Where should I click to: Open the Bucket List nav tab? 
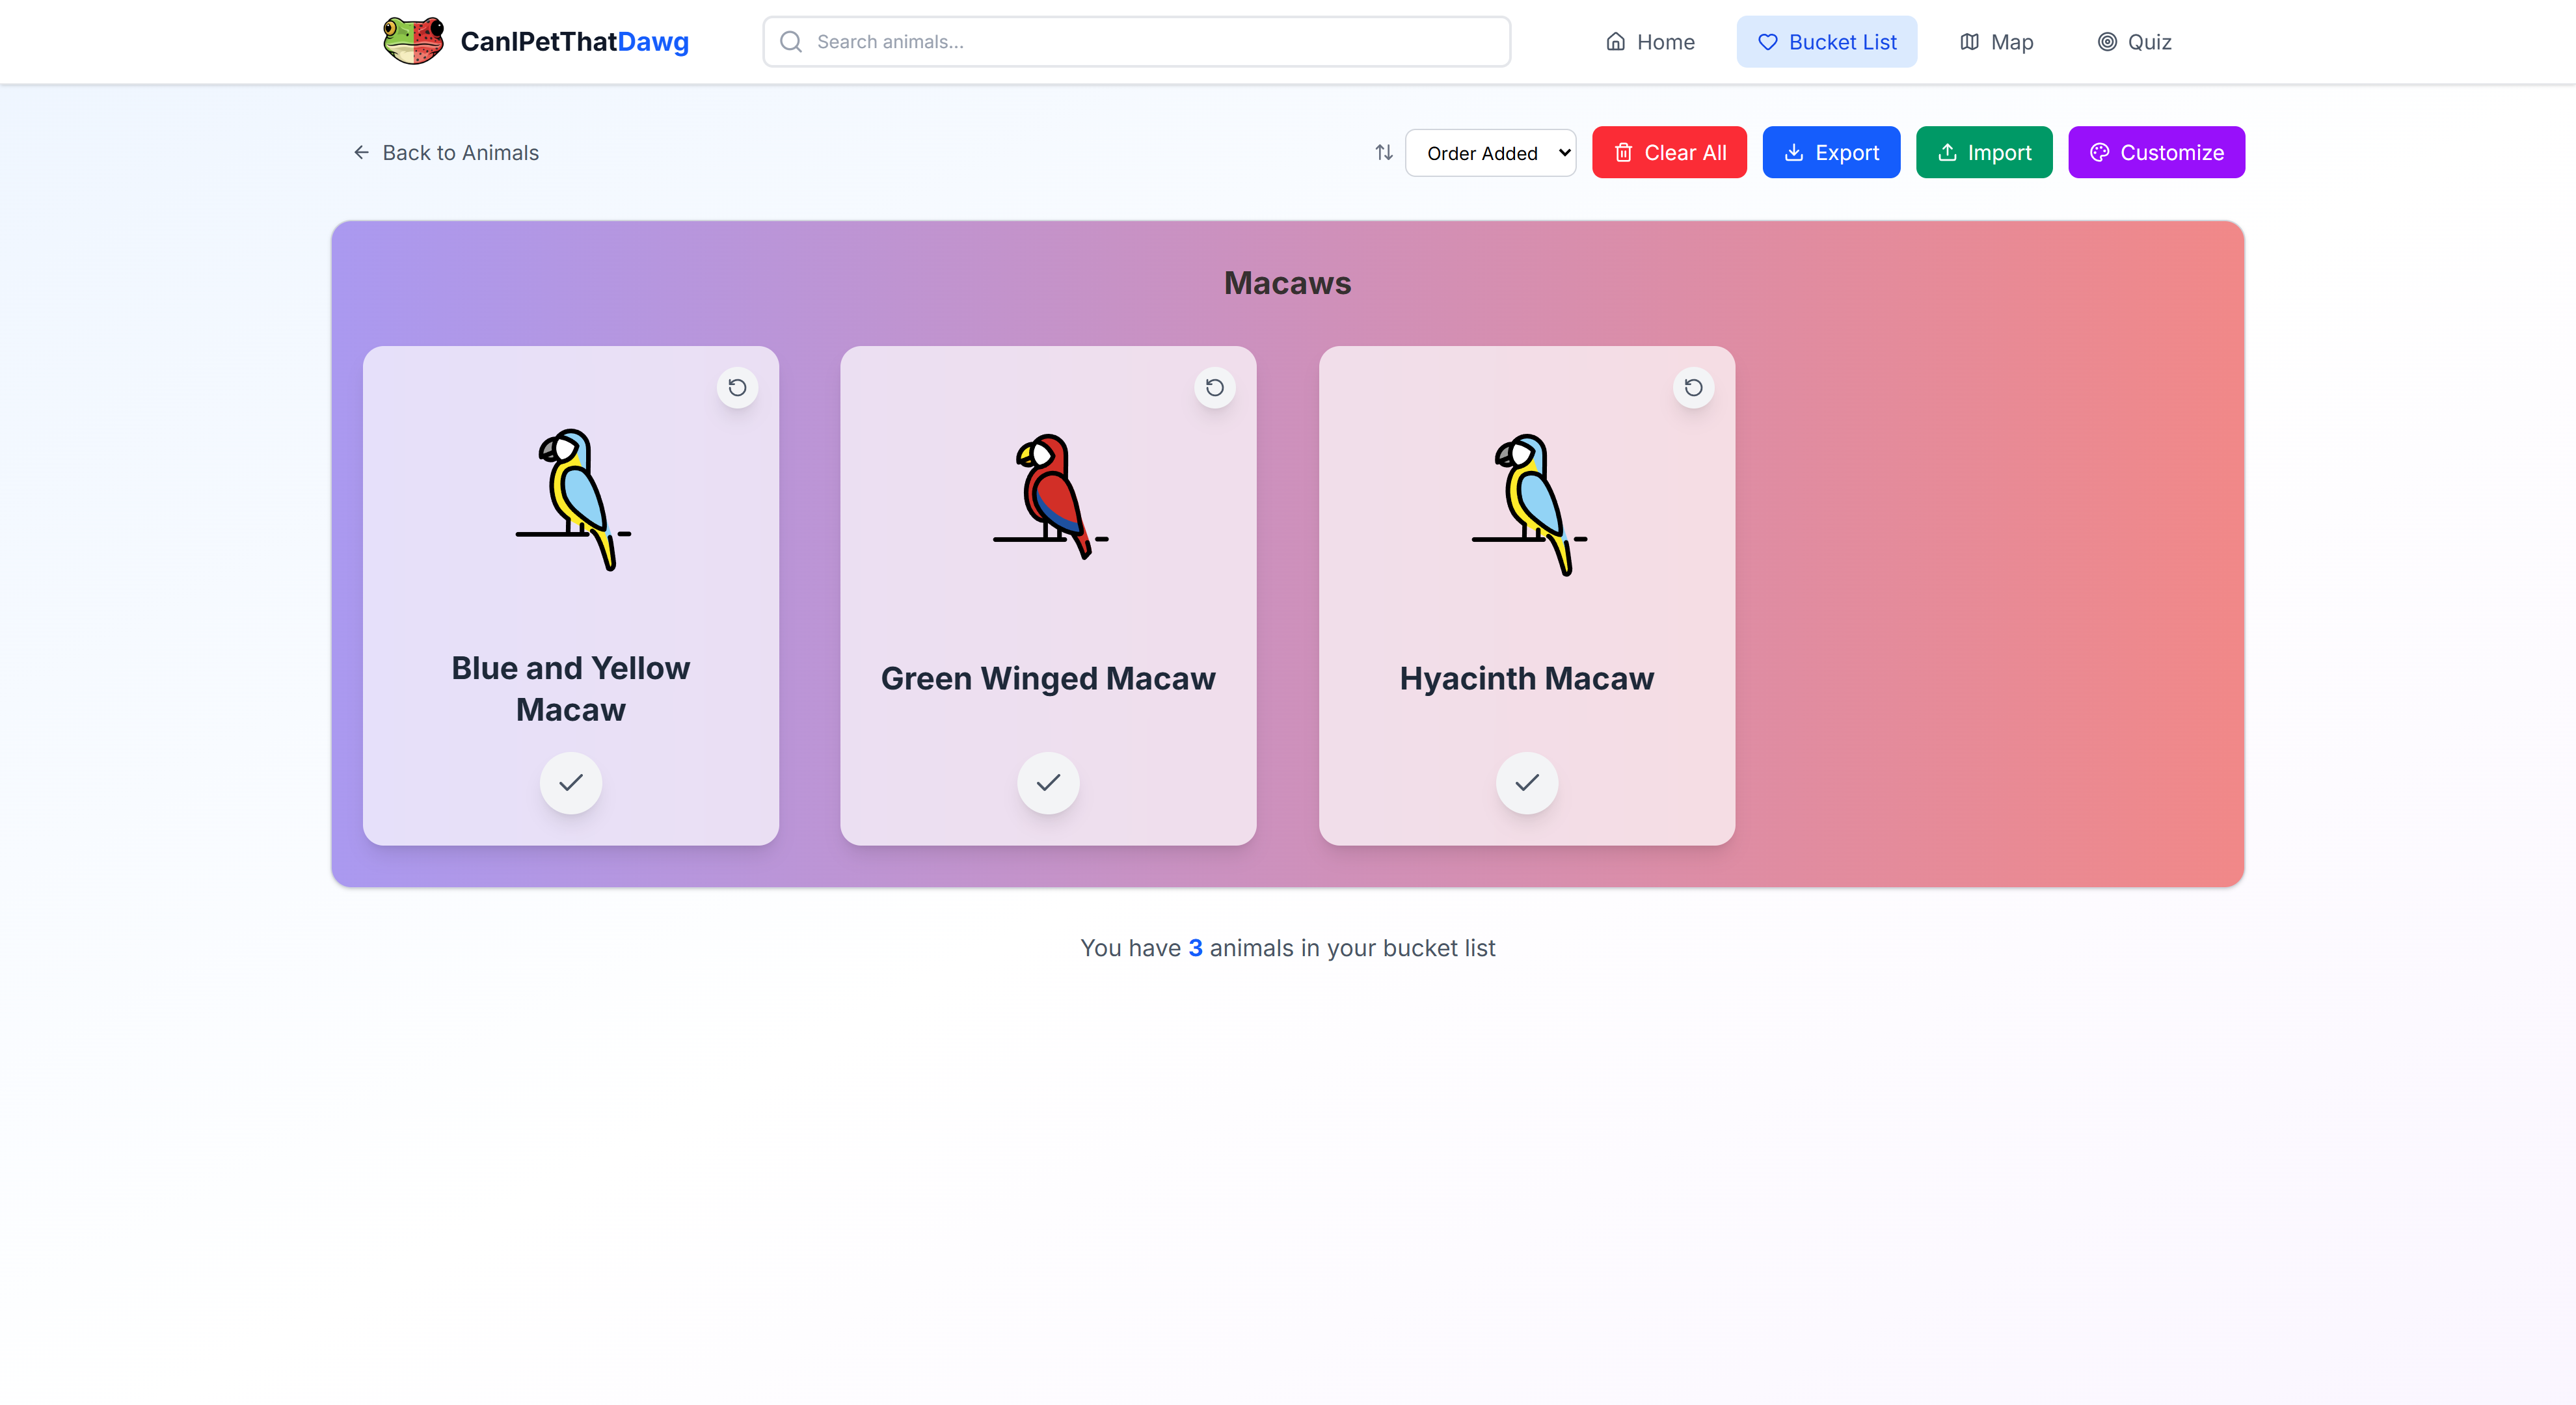coord(1826,42)
